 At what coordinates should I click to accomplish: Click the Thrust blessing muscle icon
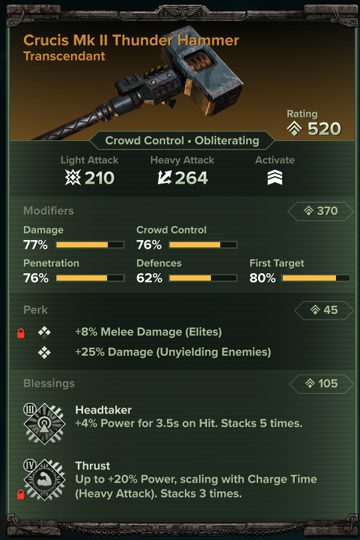(x=45, y=479)
